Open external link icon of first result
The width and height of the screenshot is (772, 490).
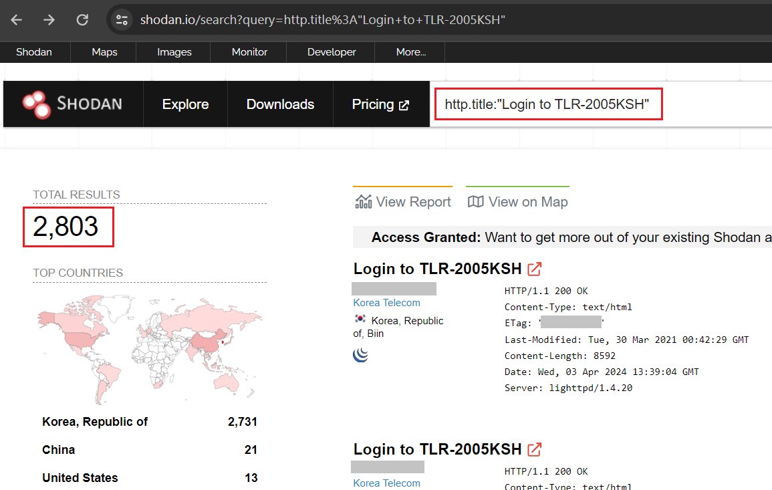(x=535, y=269)
